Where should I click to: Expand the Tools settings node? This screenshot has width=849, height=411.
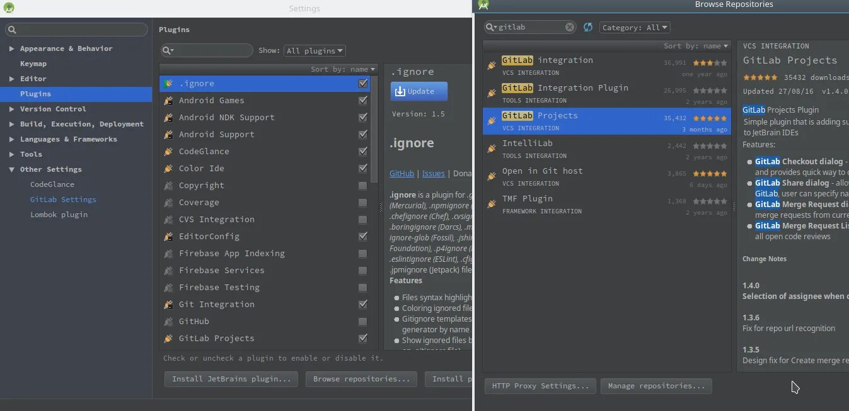coord(11,154)
